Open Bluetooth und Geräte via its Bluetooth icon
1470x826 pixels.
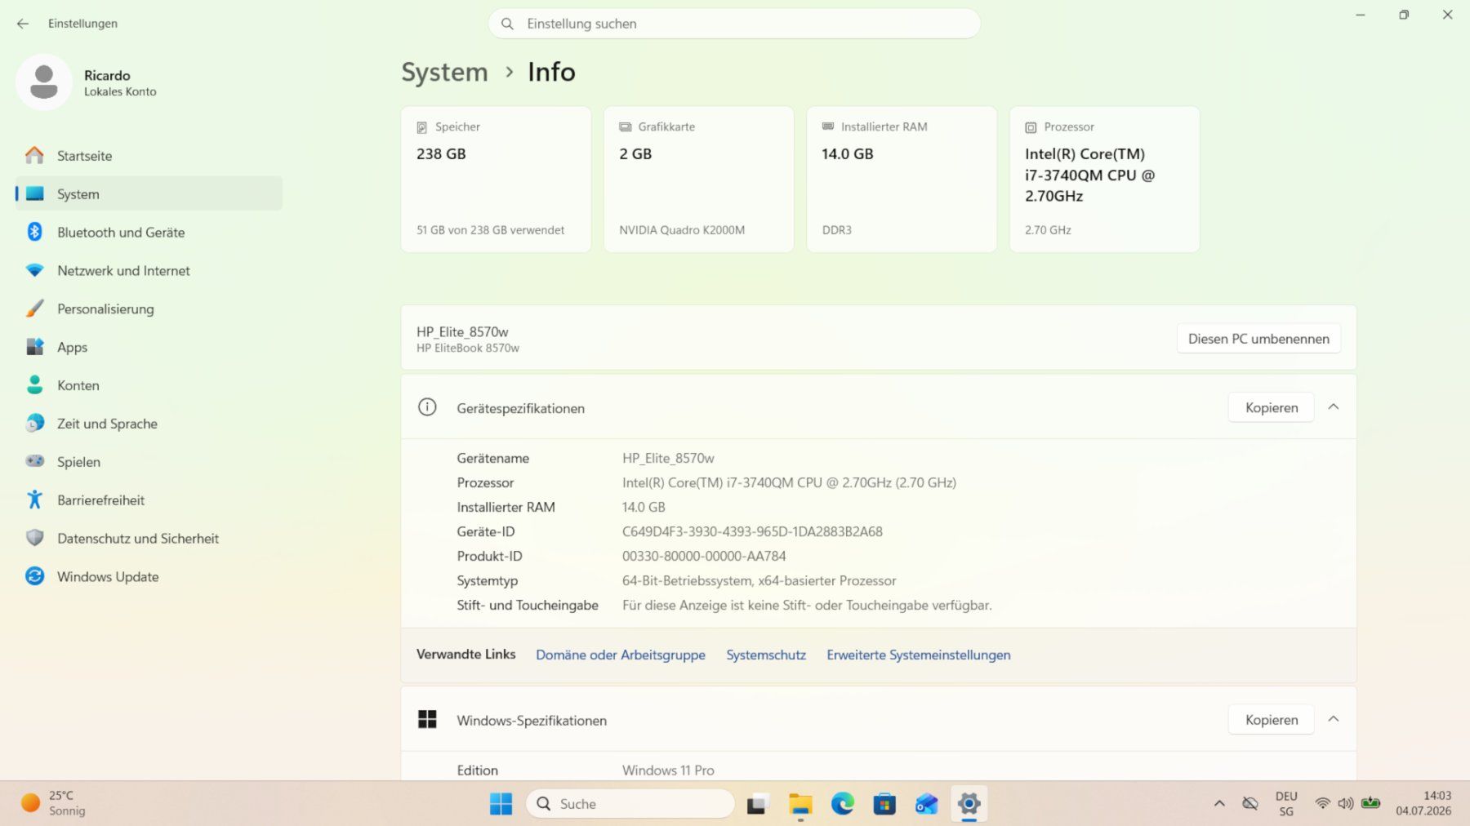click(34, 232)
